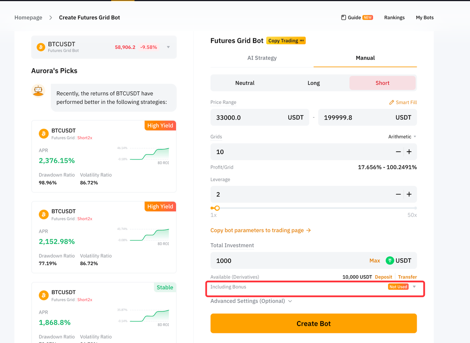The width and height of the screenshot is (470, 343).
Task: Switch to the AI Strategy tab
Action: click(x=262, y=58)
